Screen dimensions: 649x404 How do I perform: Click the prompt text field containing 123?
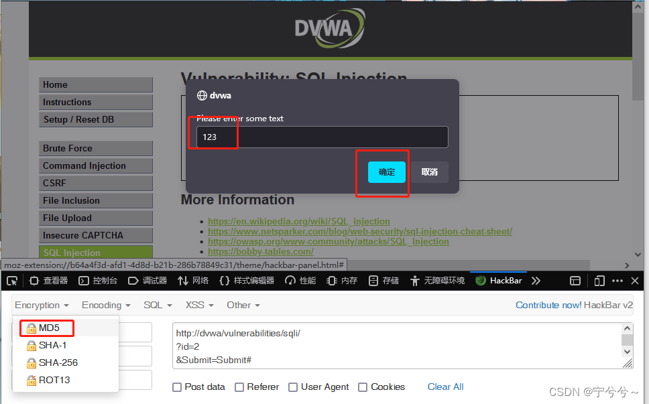coord(322,137)
